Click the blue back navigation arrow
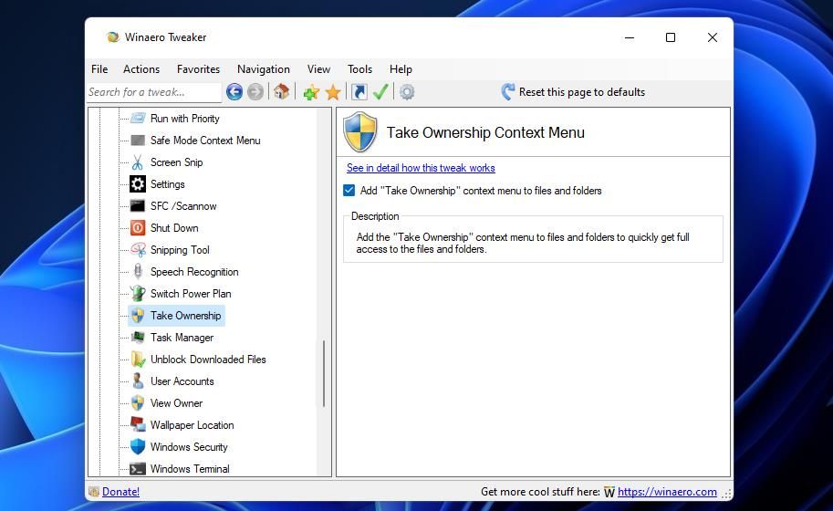This screenshot has height=511, width=833. click(234, 92)
